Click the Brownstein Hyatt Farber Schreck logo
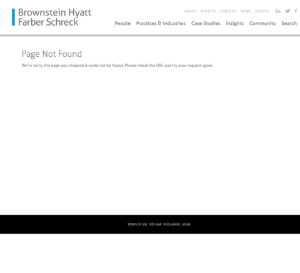Screen dimensions: 300x273 pos(51,17)
